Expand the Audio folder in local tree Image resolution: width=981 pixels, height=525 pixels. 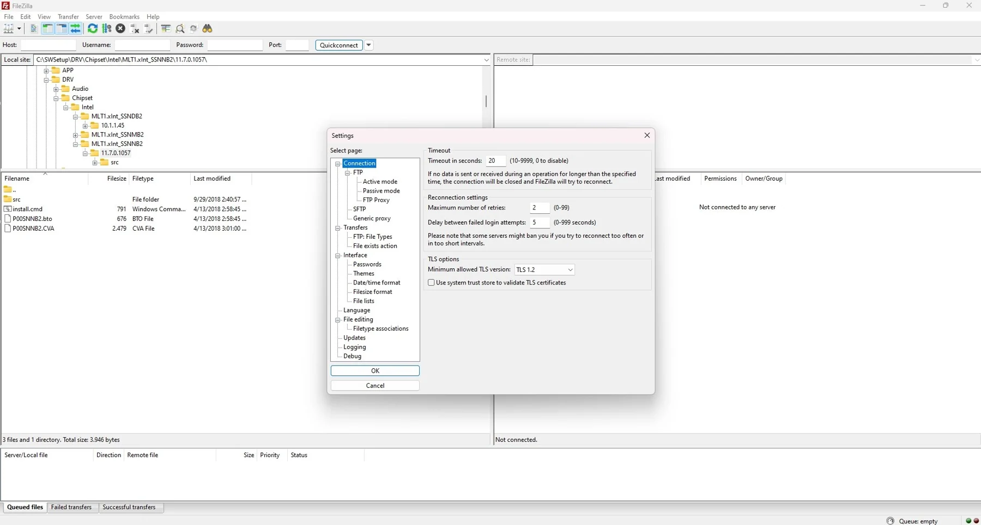pyautogui.click(x=56, y=89)
